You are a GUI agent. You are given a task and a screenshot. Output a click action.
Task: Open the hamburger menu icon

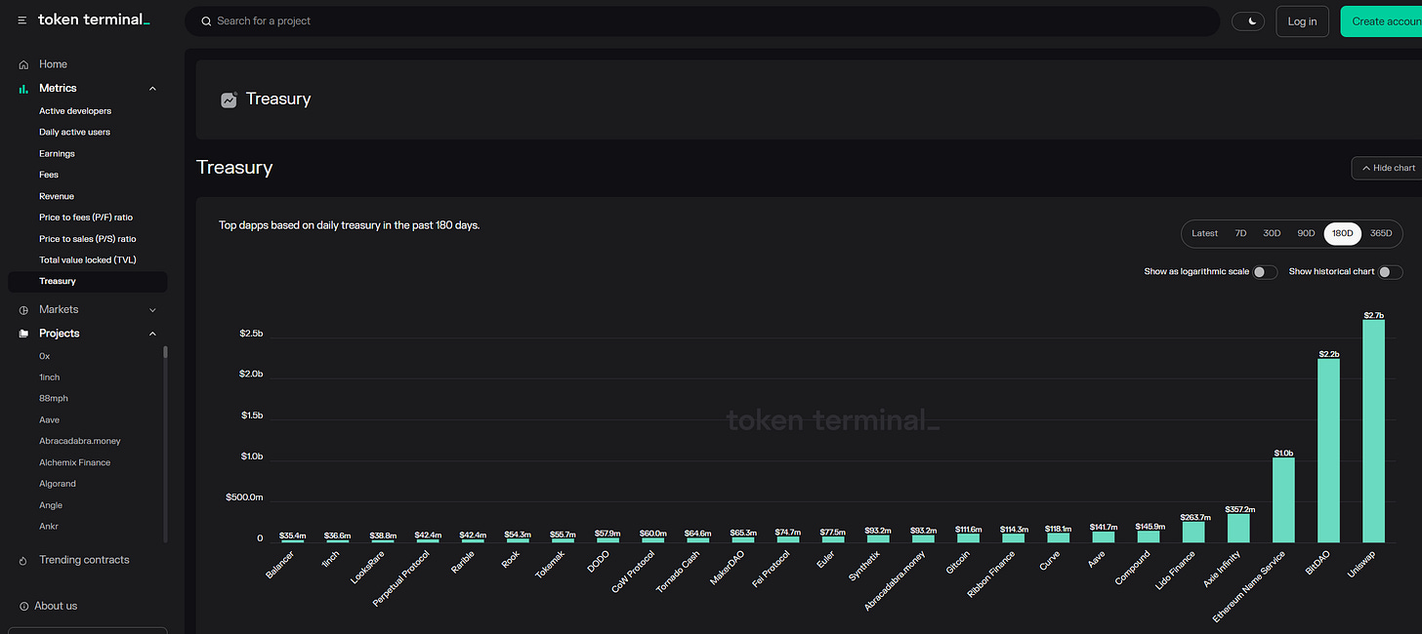(22, 20)
